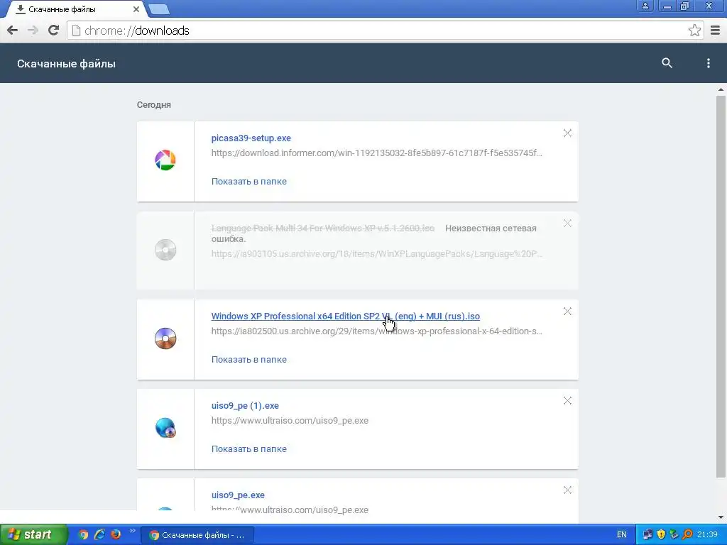This screenshot has height=545, width=727.
Task: Click the orange magnifier tray icon
Action: [x=687, y=534]
